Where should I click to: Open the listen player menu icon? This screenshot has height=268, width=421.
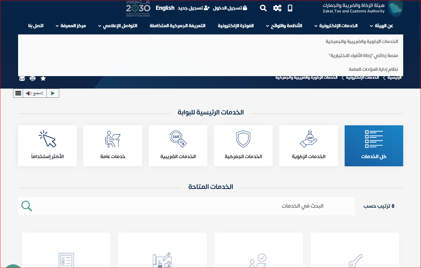pos(18,93)
